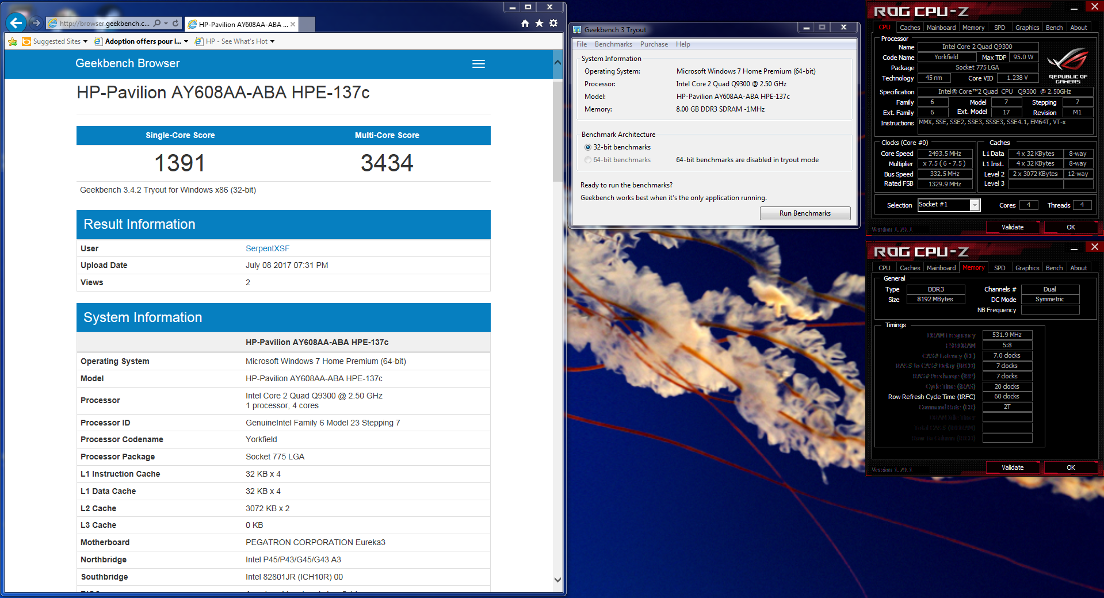Open Internet Explorer tools gear

[x=553, y=23]
